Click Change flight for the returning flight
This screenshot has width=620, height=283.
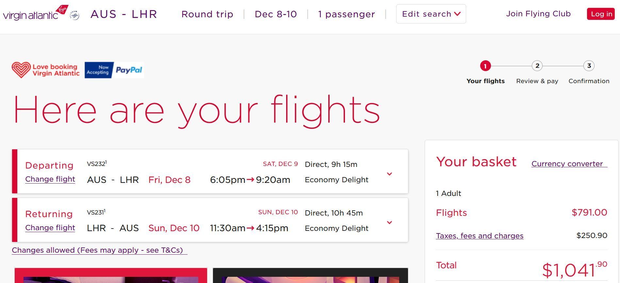(50, 228)
